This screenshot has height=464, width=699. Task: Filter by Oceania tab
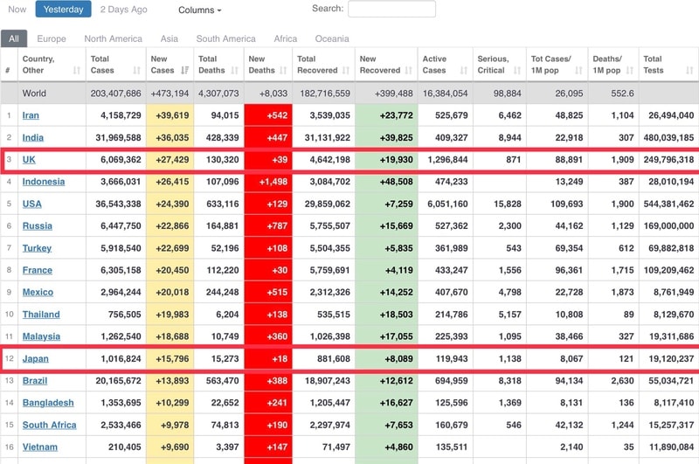(332, 38)
